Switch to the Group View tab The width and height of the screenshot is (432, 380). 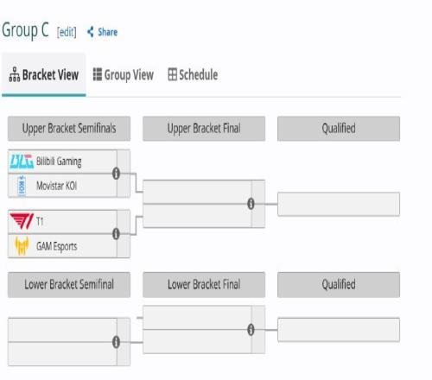point(124,75)
